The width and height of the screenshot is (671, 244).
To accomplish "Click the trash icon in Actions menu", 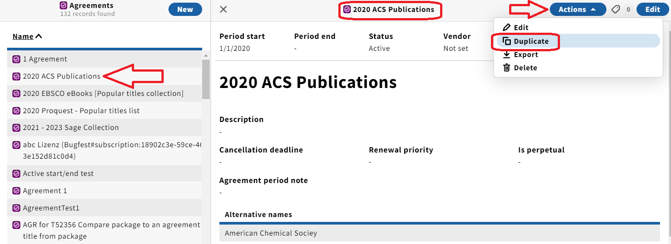I will click(506, 68).
